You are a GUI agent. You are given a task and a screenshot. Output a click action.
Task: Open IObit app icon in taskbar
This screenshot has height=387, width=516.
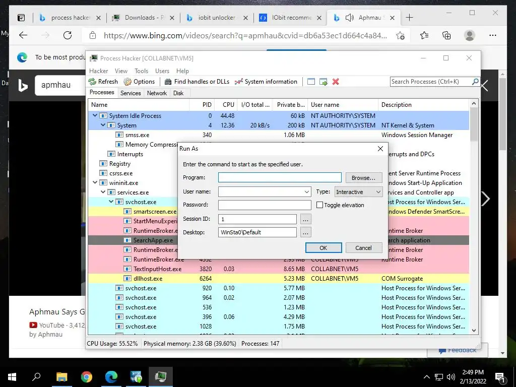click(x=136, y=376)
